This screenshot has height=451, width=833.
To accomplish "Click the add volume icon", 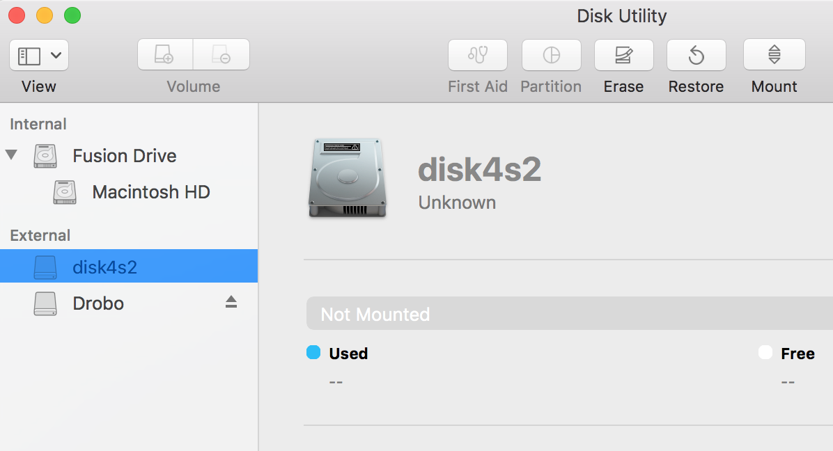I will coord(165,55).
